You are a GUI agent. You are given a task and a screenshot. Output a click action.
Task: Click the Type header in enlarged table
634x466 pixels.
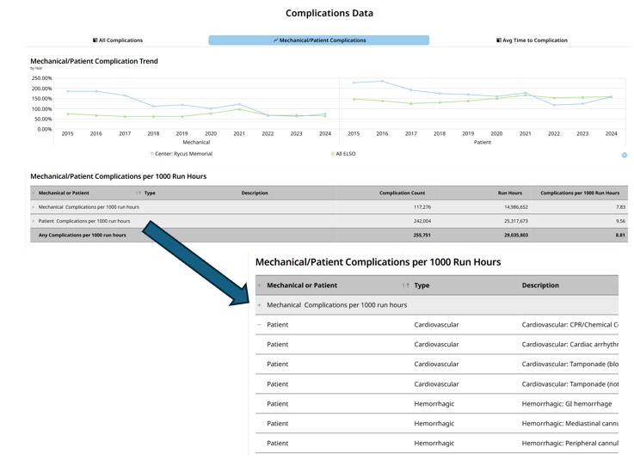point(422,285)
